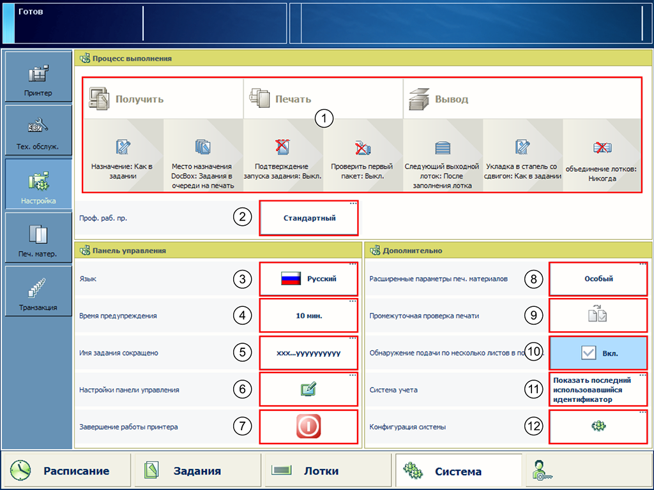Click the user key login icon
This screenshot has height=490, width=654.
tap(546, 471)
